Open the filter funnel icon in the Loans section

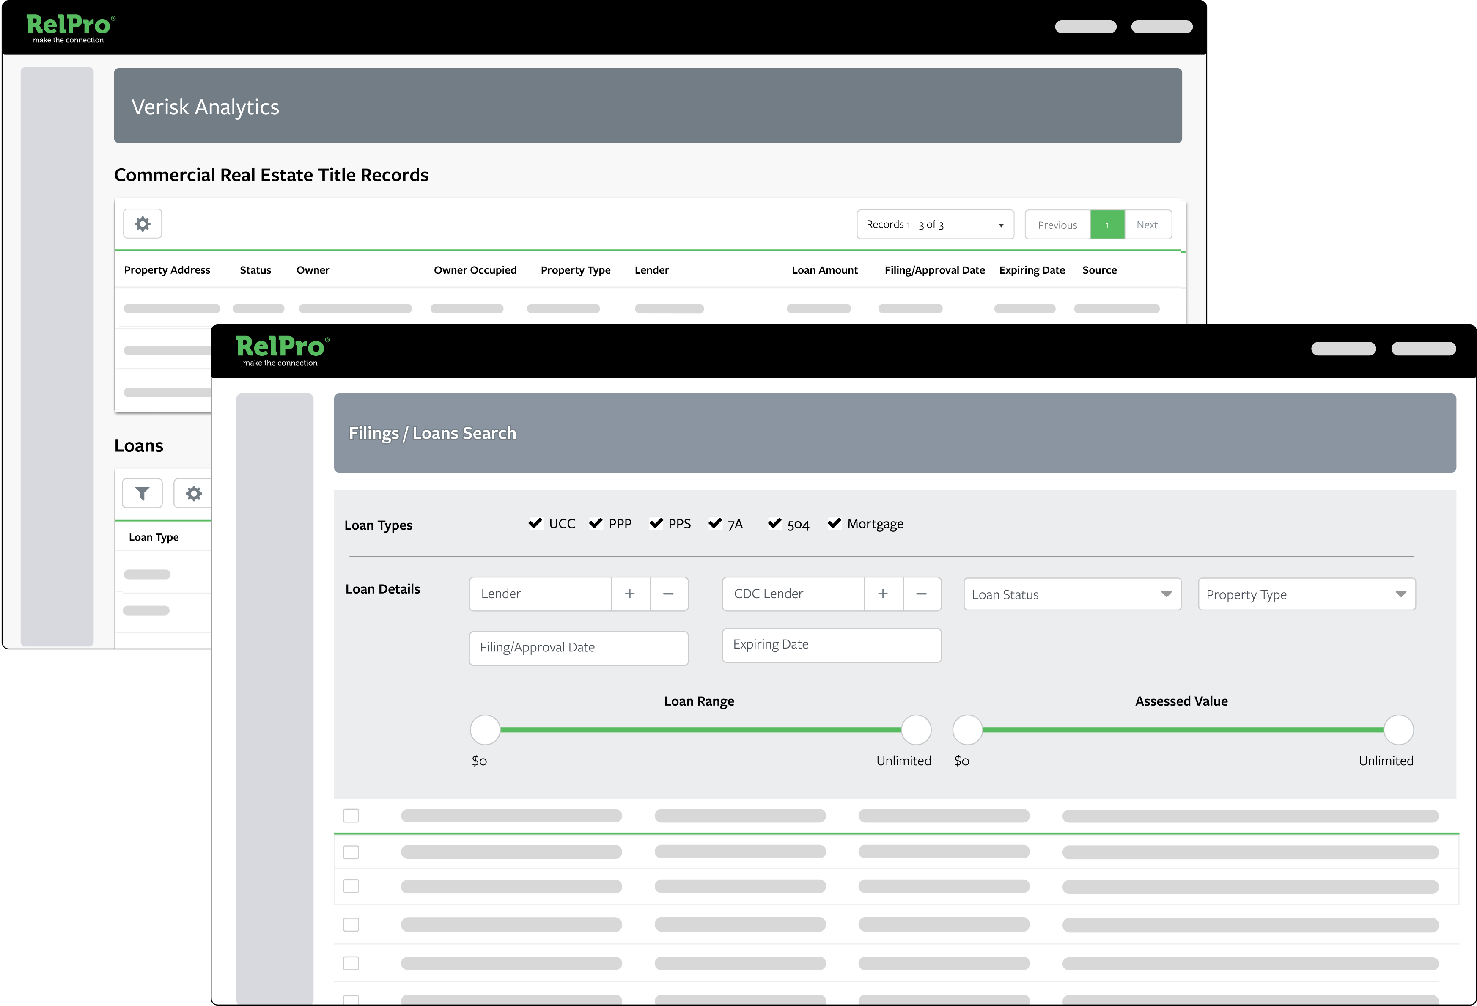pyautogui.click(x=143, y=493)
